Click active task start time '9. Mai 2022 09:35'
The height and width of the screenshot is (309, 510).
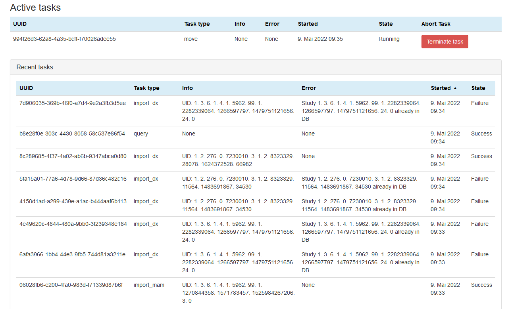pos(320,39)
